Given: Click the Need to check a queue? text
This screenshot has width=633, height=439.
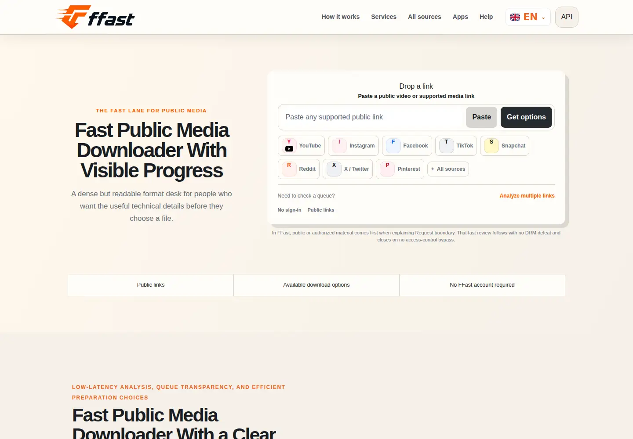Looking at the screenshot, I should [306, 196].
